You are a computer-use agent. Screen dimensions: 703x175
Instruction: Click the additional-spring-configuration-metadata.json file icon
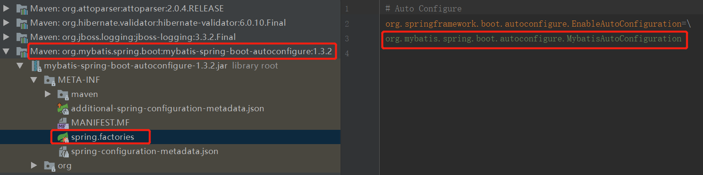tap(63, 108)
